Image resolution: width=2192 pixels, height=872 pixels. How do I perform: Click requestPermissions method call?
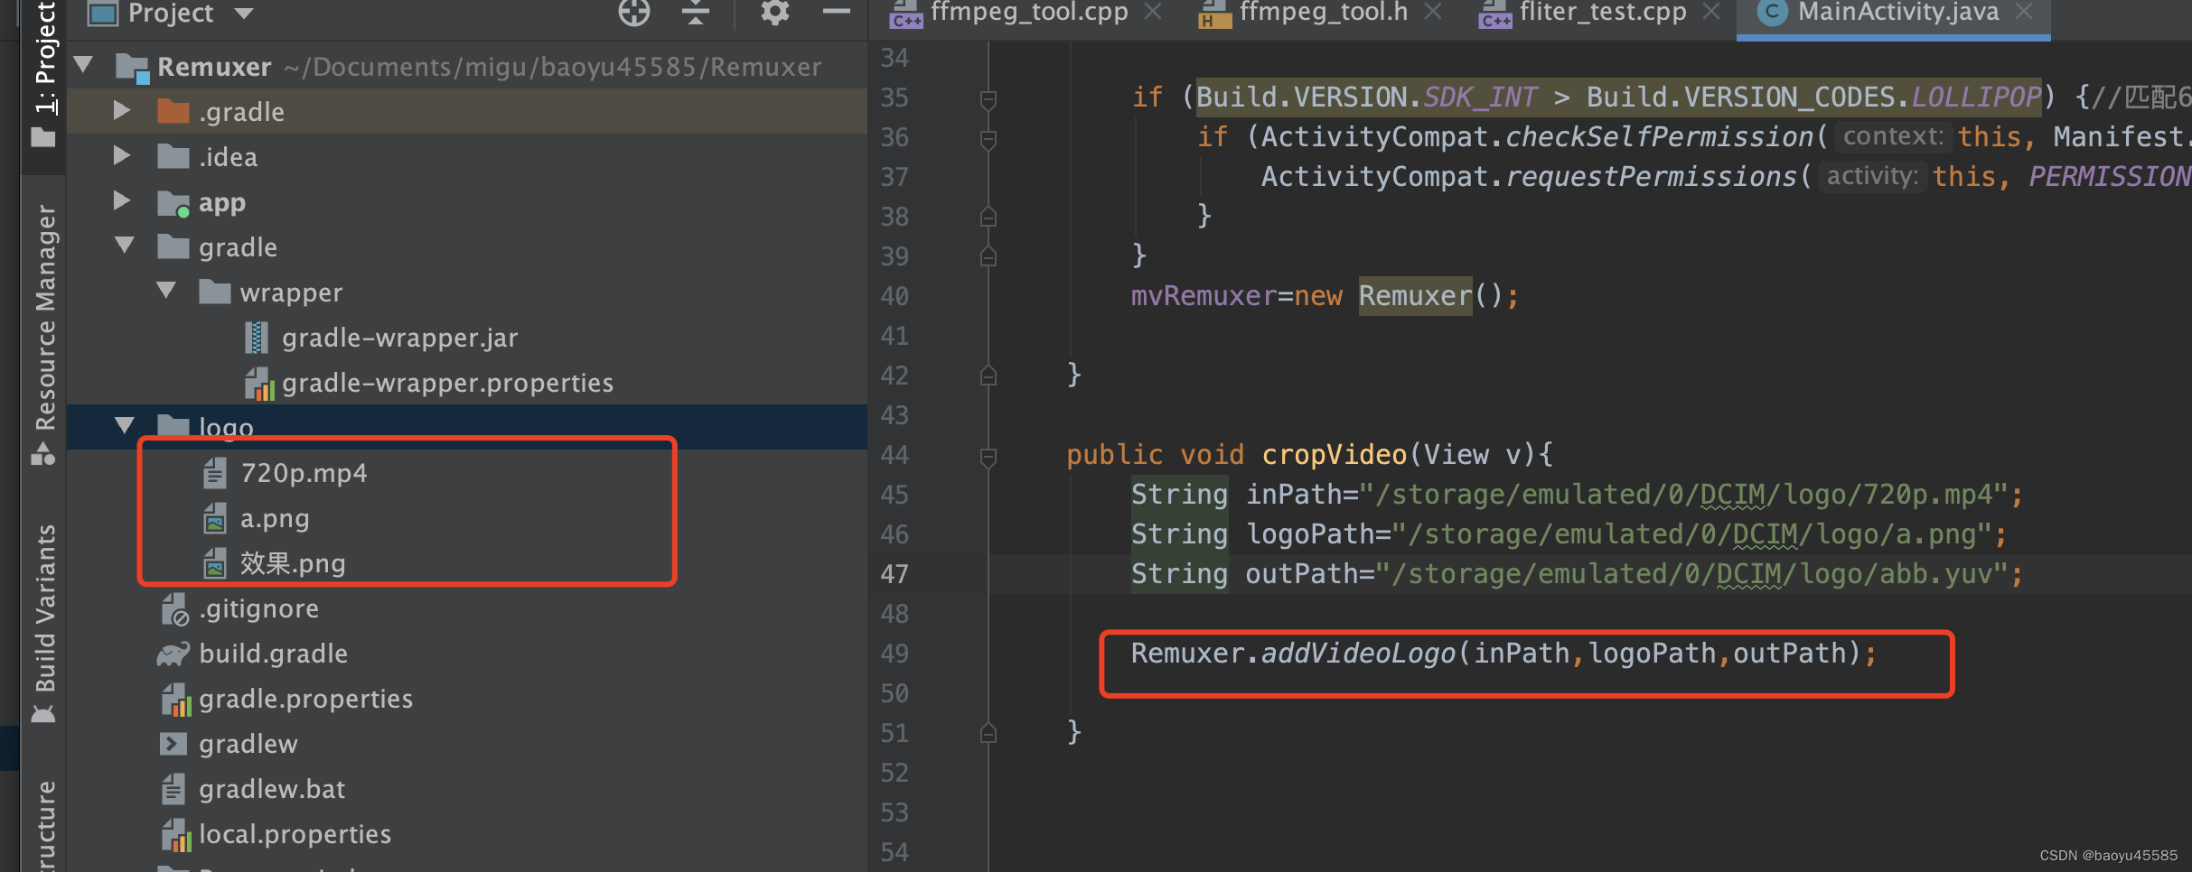click(1651, 177)
